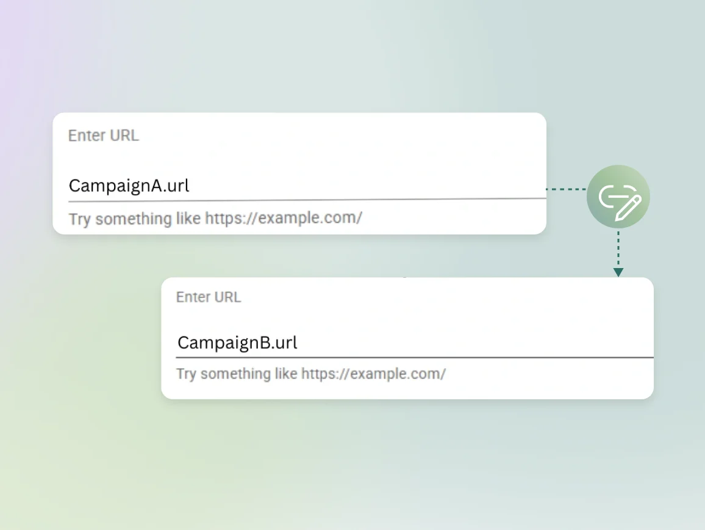705x530 pixels.
Task: Click the horizontal dotted connector line
Action: point(565,189)
